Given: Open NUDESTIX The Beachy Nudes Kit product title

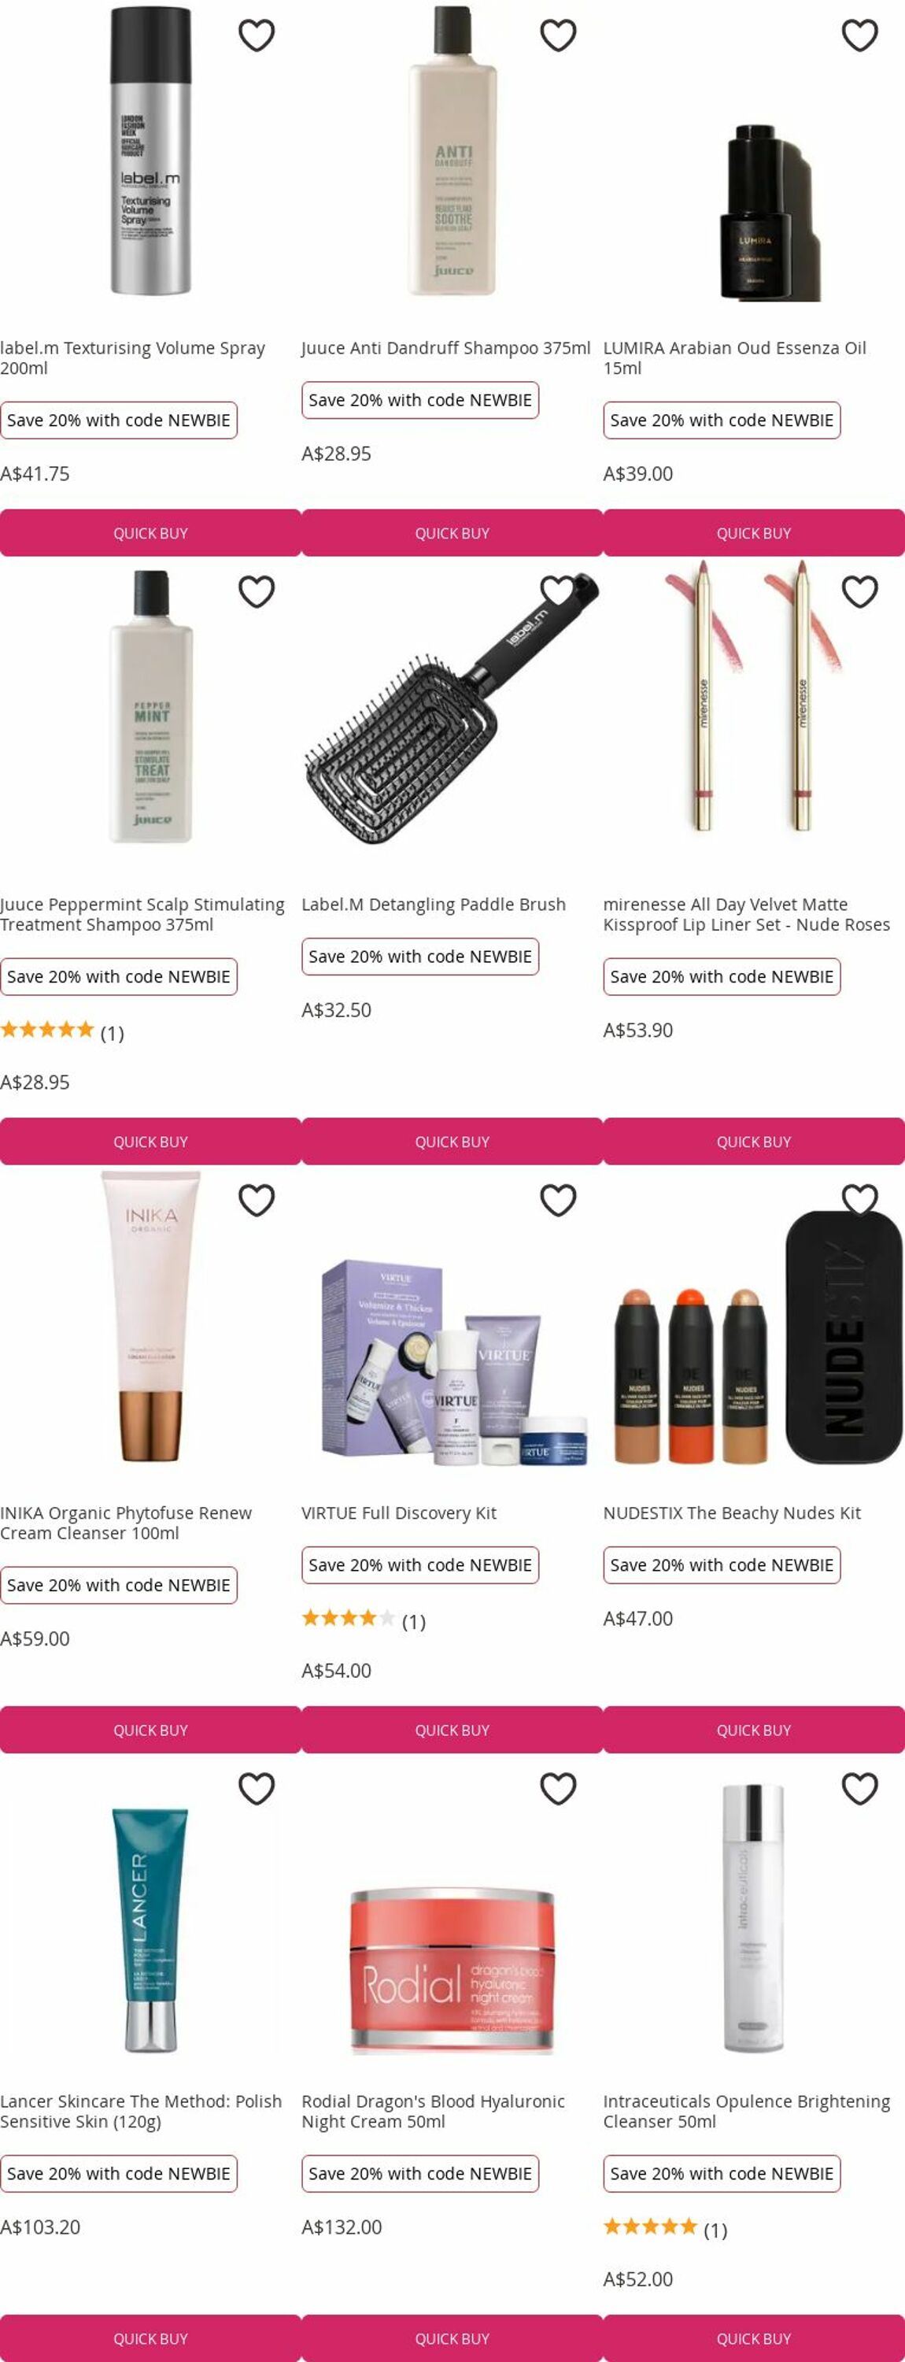Looking at the screenshot, I should tap(732, 1513).
